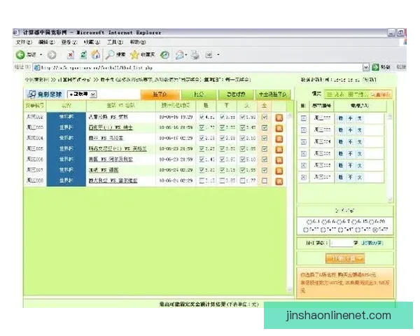Click the browser Back arrow icon
The height and width of the screenshot is (336, 420).
tap(20, 55)
